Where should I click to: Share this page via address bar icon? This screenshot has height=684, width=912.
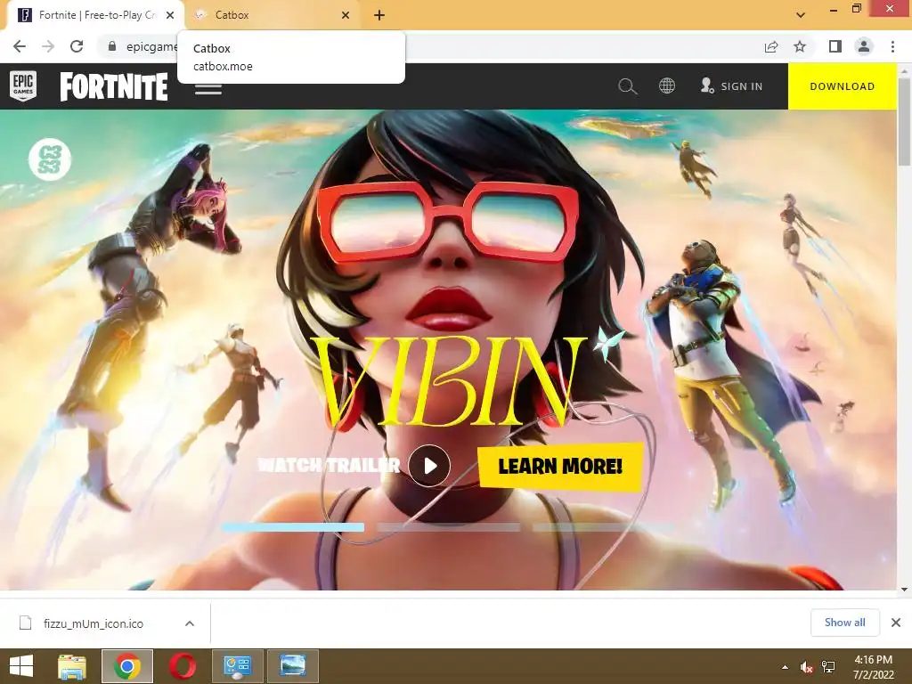771,46
